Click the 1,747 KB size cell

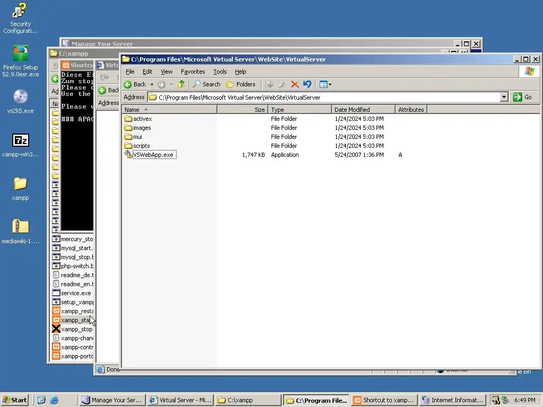point(253,155)
